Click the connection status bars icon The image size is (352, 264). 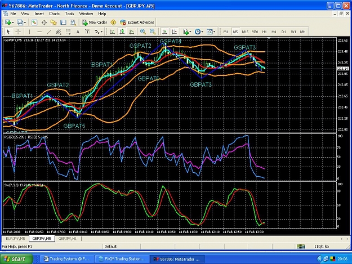301,247
